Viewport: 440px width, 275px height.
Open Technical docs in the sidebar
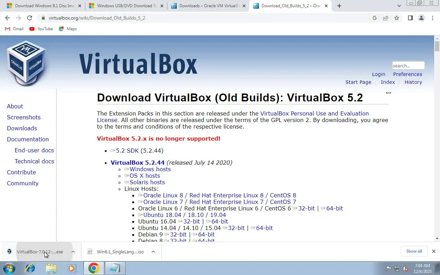[34, 161]
